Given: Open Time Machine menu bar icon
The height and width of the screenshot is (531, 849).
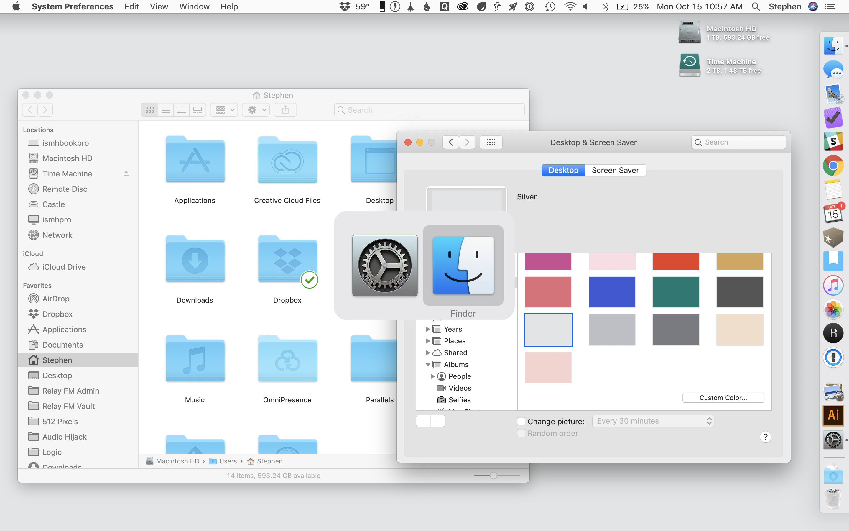Looking at the screenshot, I should point(549,7).
